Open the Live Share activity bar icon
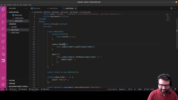Image resolution: width=178 pixels, height=100 pixels. click(3, 54)
